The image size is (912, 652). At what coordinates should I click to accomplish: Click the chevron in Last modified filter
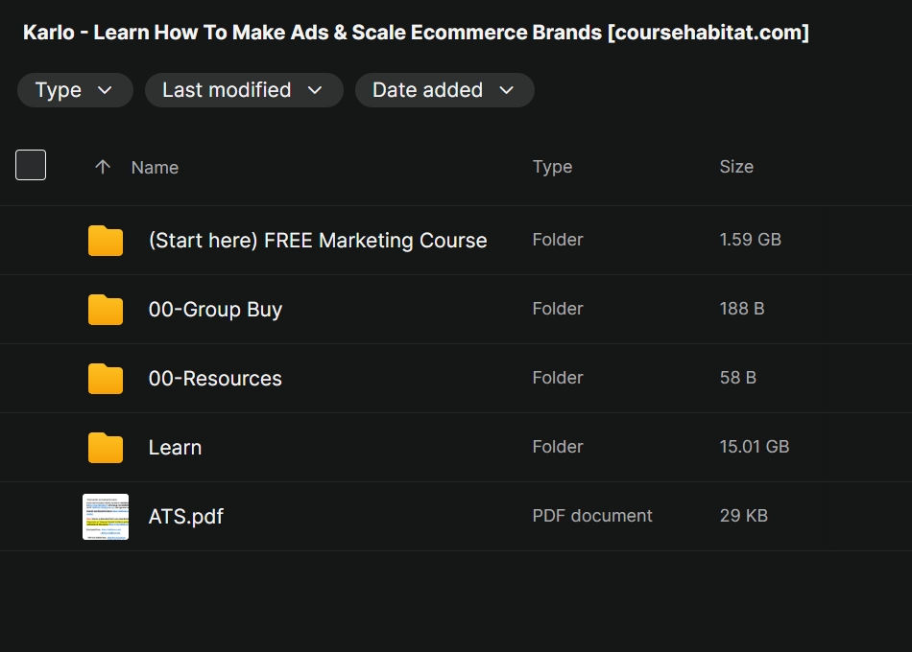[x=315, y=90]
